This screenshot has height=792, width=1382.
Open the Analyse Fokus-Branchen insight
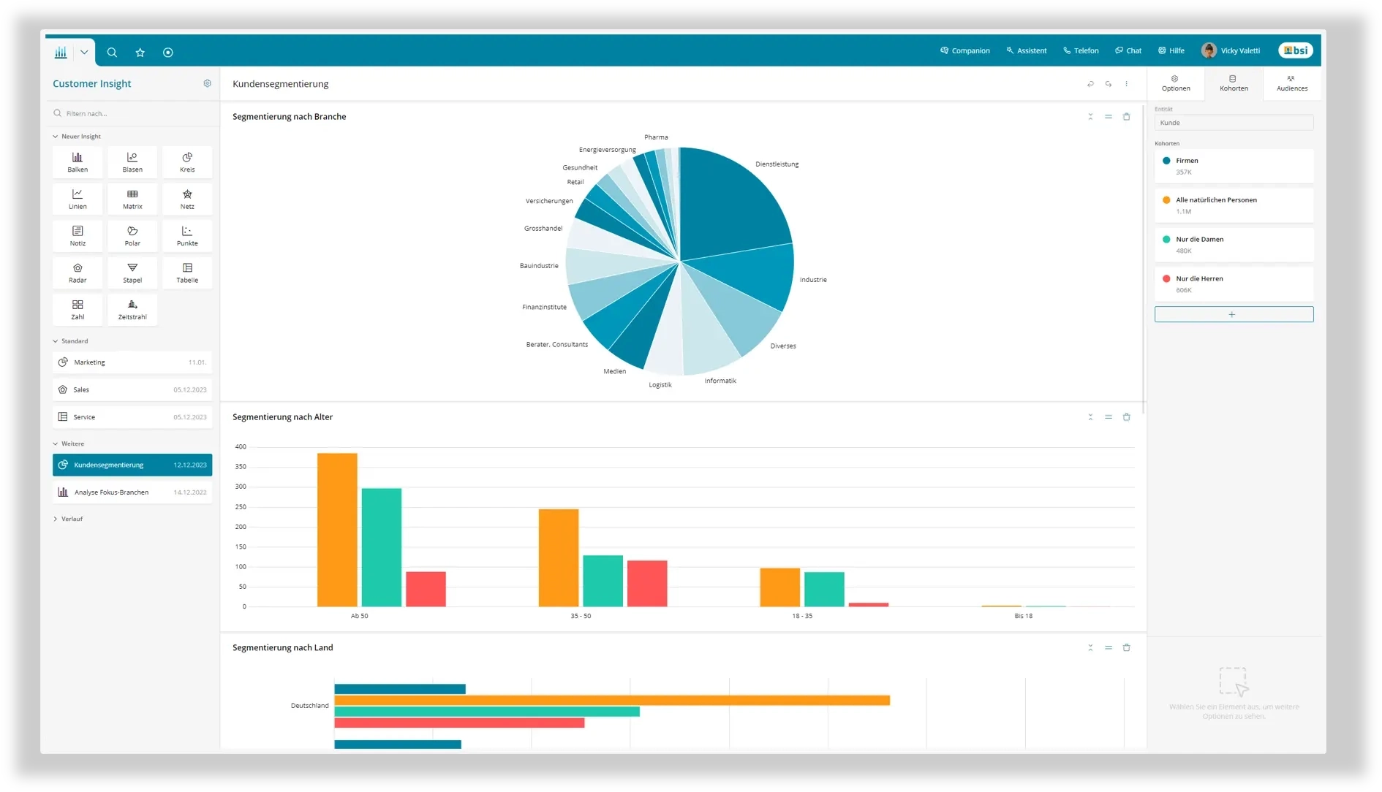(132, 492)
